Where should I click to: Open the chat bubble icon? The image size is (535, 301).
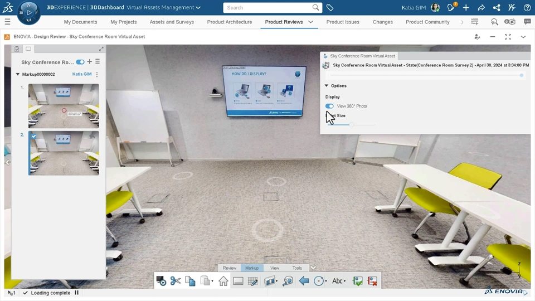pyautogui.click(x=527, y=22)
